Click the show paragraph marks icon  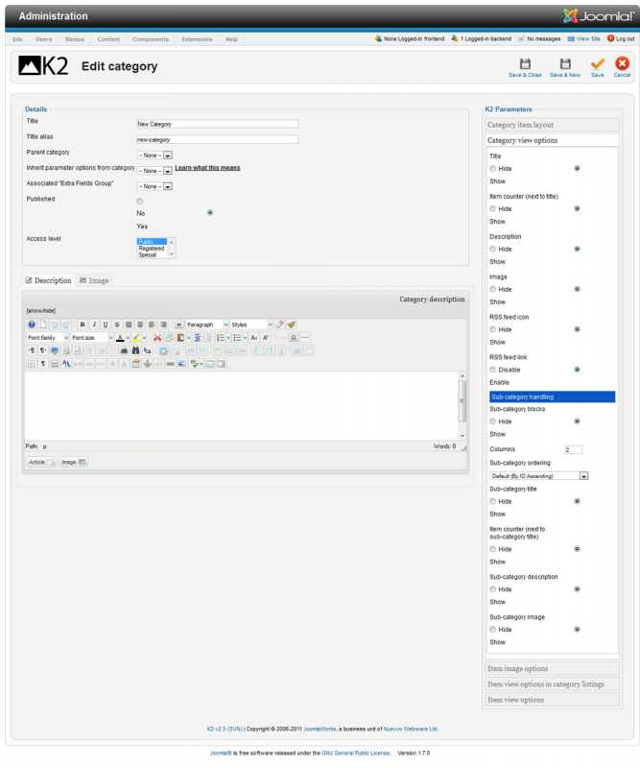click(43, 364)
